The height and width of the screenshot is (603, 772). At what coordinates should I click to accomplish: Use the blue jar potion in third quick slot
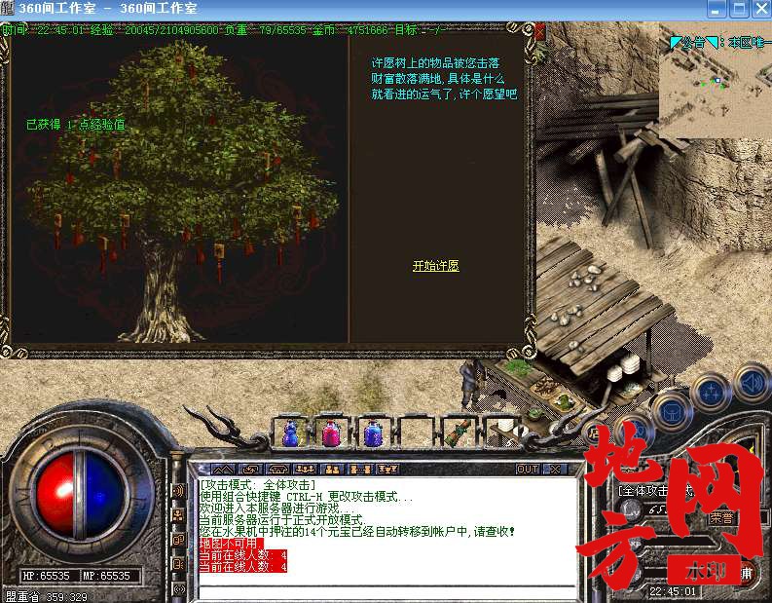point(373,433)
